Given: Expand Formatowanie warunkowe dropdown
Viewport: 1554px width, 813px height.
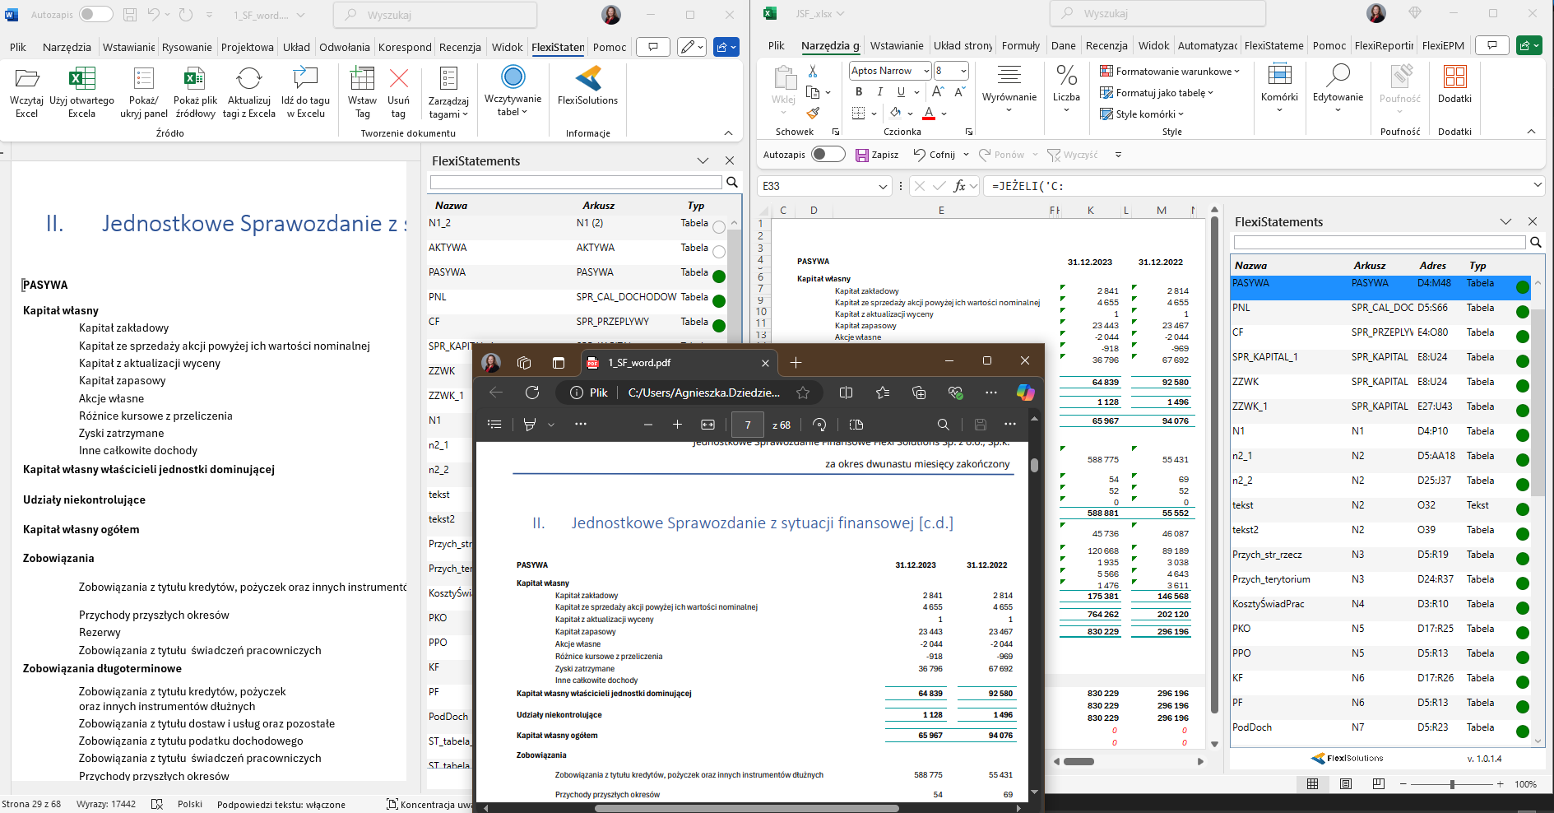Looking at the screenshot, I should click(1169, 72).
